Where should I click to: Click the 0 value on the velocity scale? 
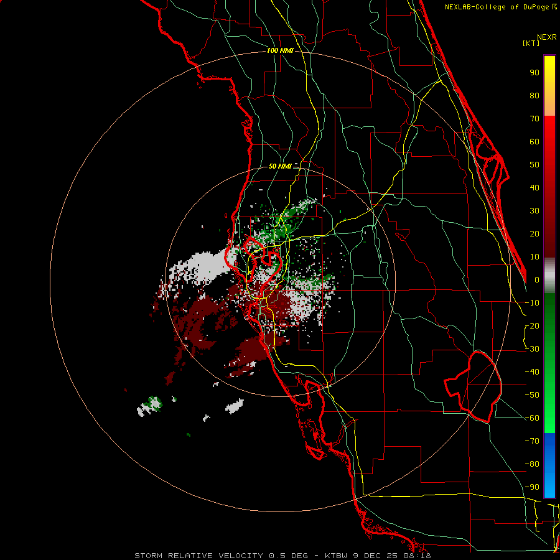pyautogui.click(x=537, y=279)
